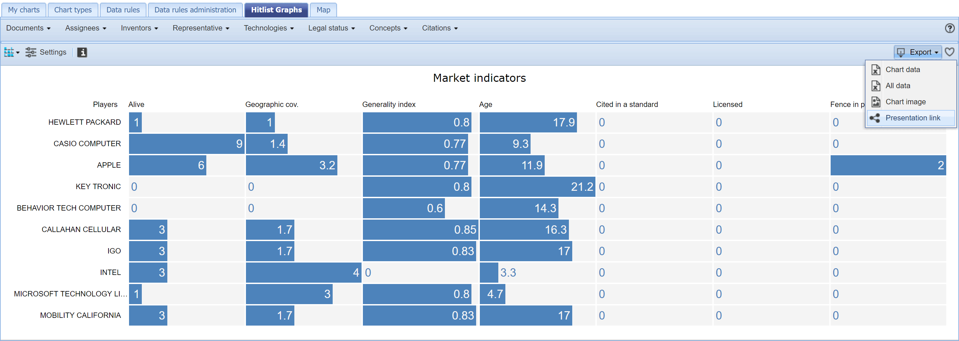Open the chart information icon
The width and height of the screenshot is (959, 341).
pos(82,52)
